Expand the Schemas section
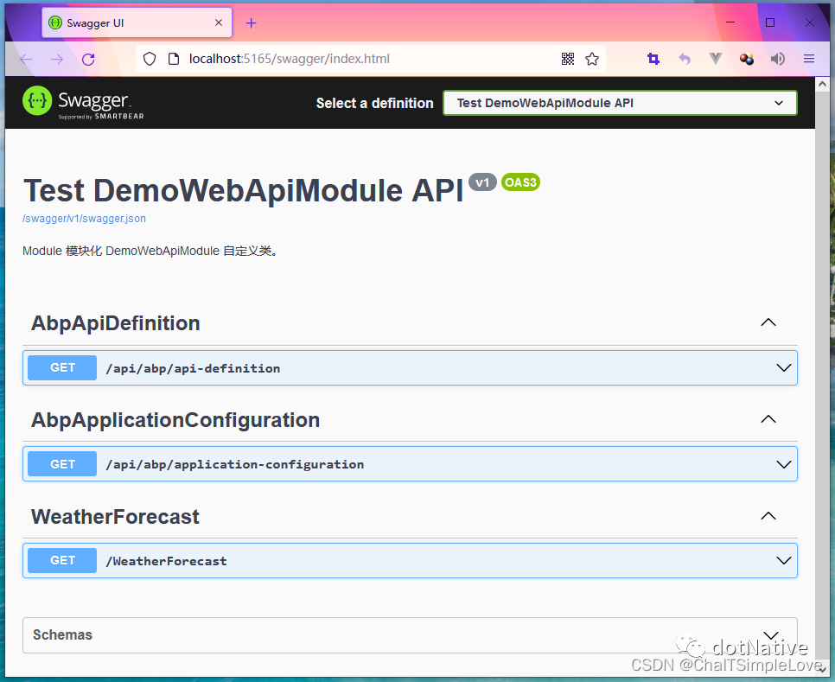This screenshot has height=682, width=835. (409, 634)
